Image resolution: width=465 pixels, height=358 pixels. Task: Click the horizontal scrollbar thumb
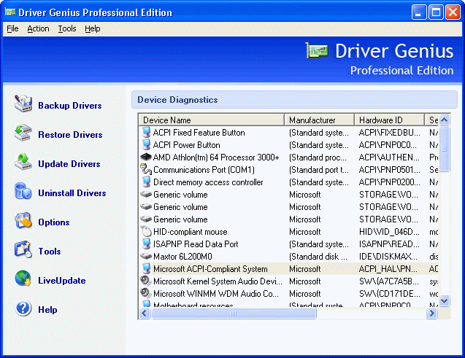tap(234, 313)
